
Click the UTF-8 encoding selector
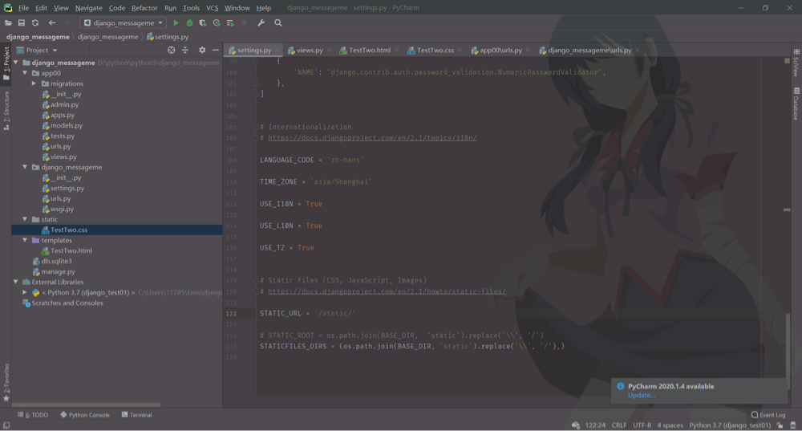[642, 425]
